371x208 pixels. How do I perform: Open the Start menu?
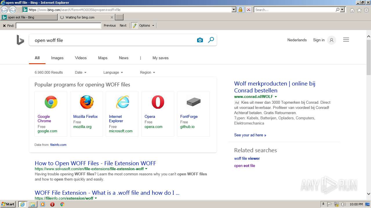[x=8, y=204]
